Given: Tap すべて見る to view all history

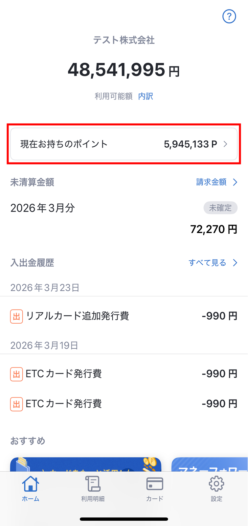Looking at the screenshot, I should (207, 263).
